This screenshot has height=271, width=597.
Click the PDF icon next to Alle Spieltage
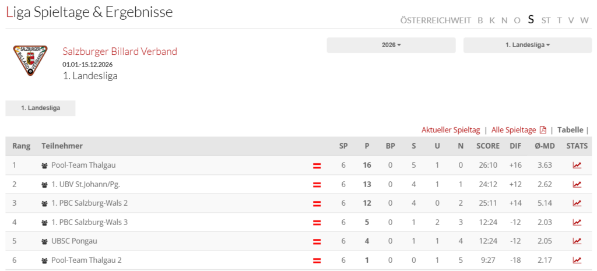[x=543, y=130]
